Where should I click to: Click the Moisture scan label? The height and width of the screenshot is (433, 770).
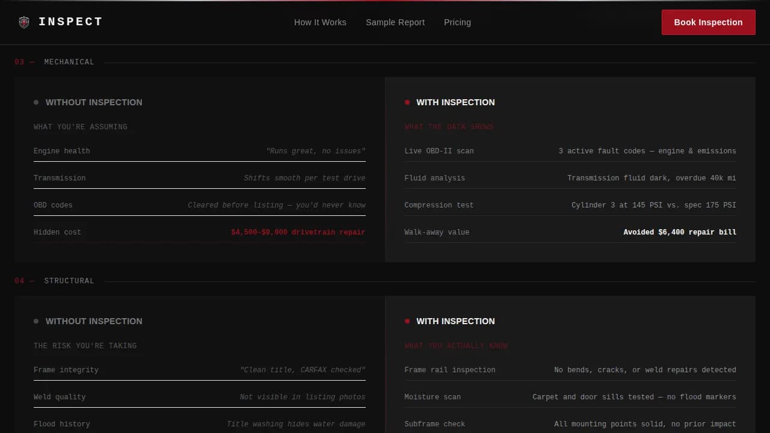pos(433,397)
